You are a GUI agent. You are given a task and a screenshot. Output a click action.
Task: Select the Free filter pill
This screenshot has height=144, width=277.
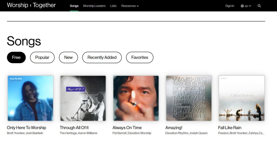click(16, 57)
